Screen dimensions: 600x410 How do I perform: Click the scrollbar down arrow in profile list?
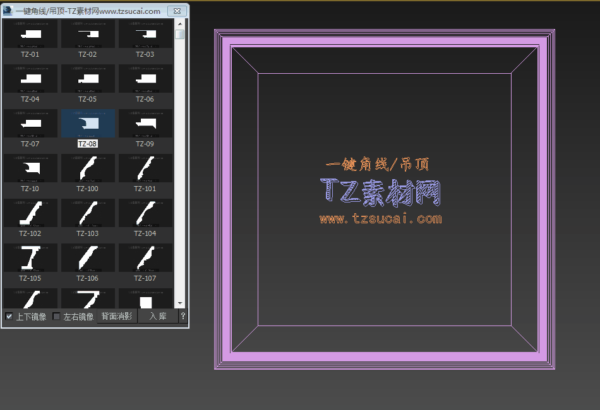click(180, 304)
